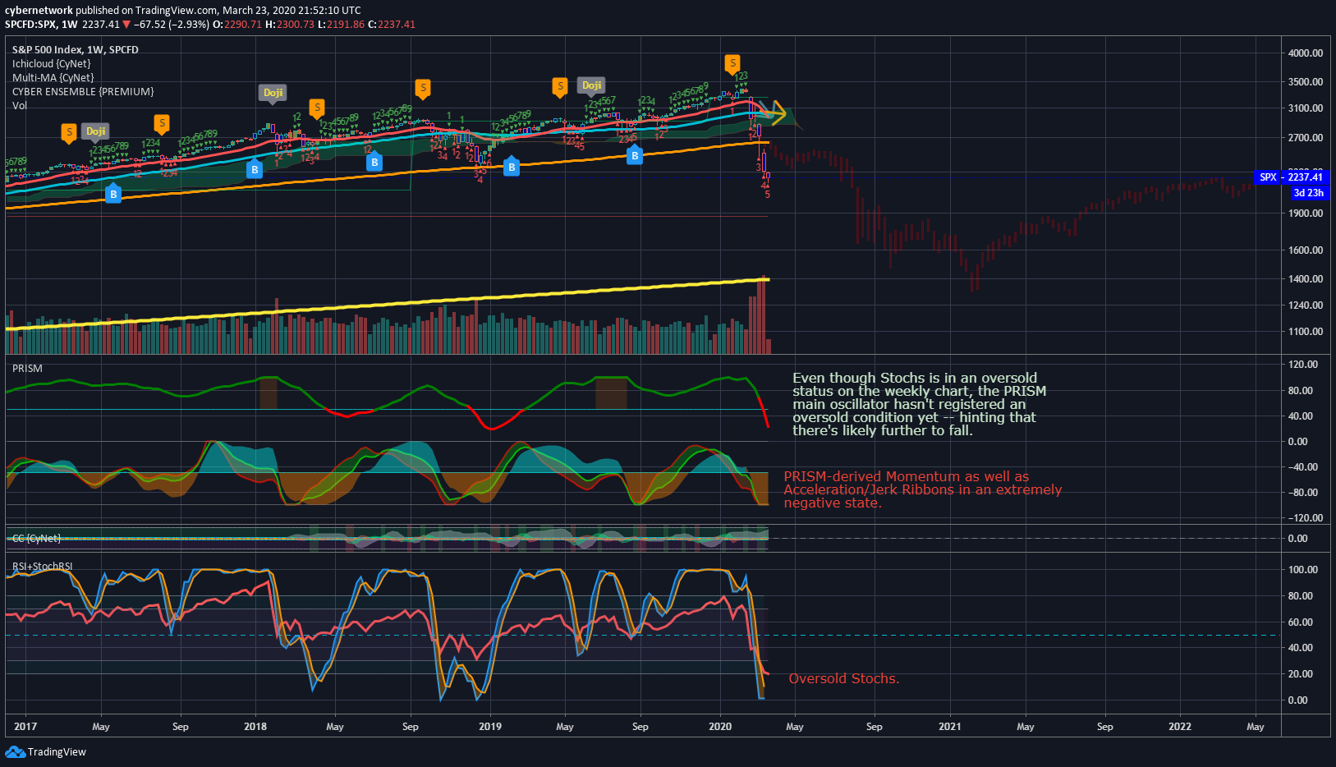Select the Vol indicator label
The image size is (1336, 767).
(x=20, y=106)
